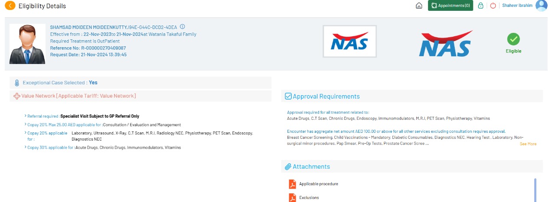Click the attachments list scrollbar
555x202 pixels.
(x=535, y=190)
